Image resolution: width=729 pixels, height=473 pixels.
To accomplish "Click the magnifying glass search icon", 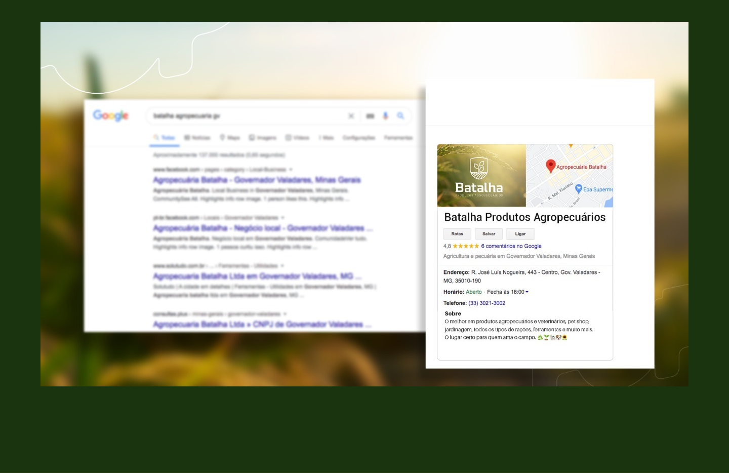I will [x=400, y=116].
